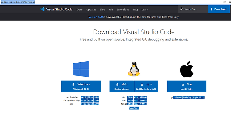231x117 pixels.
Task: Select System Installer 32 bit
Action: point(91,100)
